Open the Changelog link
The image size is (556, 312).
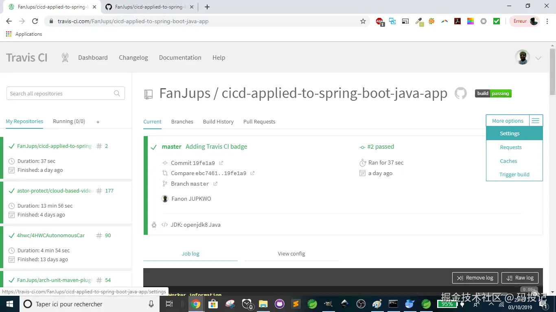click(x=134, y=58)
